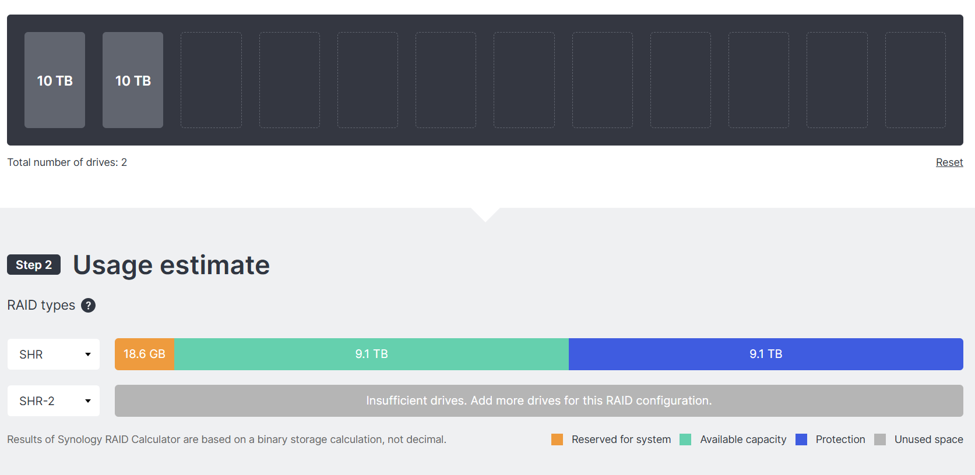975x475 pixels.
Task: Remove the second 10 TB drive
Action: 133,80
